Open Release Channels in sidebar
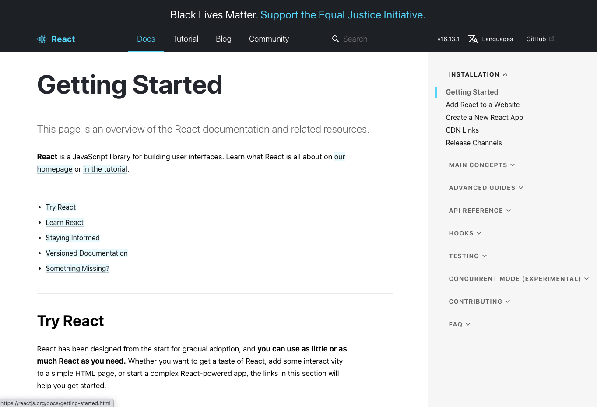 [x=474, y=143]
